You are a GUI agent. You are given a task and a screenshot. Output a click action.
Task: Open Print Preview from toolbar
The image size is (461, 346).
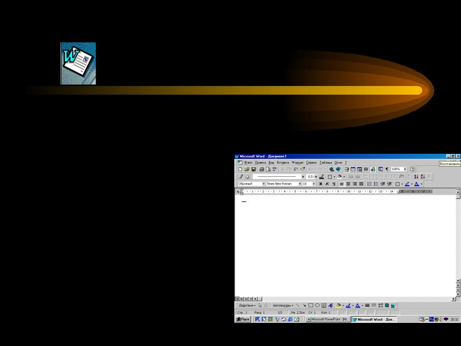click(268, 169)
